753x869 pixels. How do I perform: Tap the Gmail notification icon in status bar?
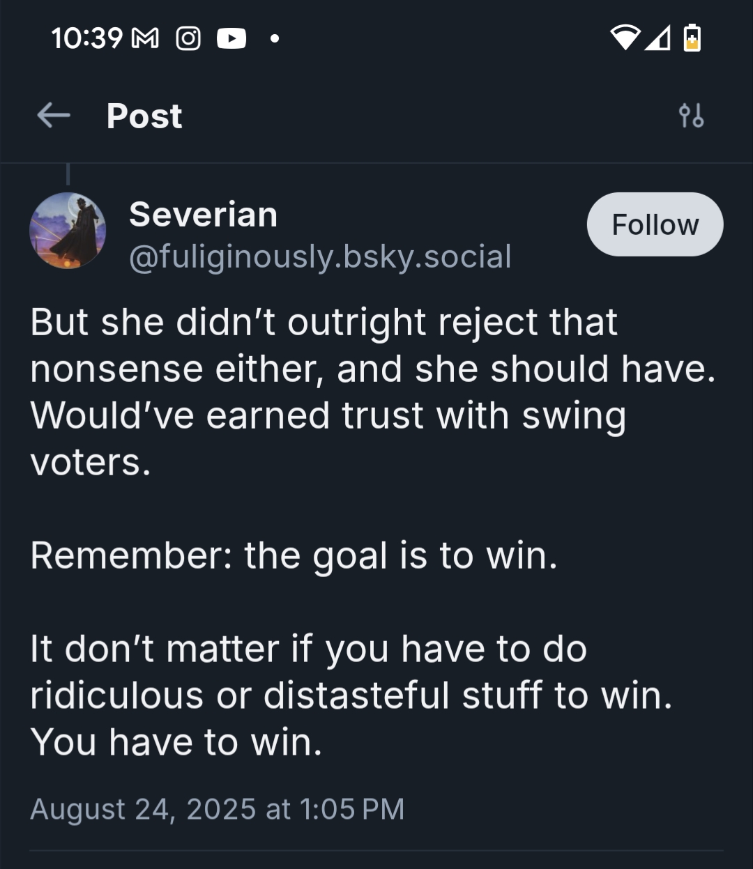[145, 38]
